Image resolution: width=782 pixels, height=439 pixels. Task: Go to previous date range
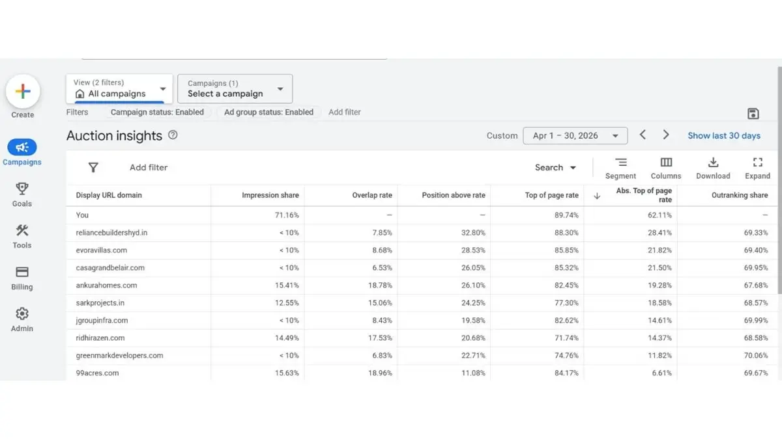click(x=643, y=135)
